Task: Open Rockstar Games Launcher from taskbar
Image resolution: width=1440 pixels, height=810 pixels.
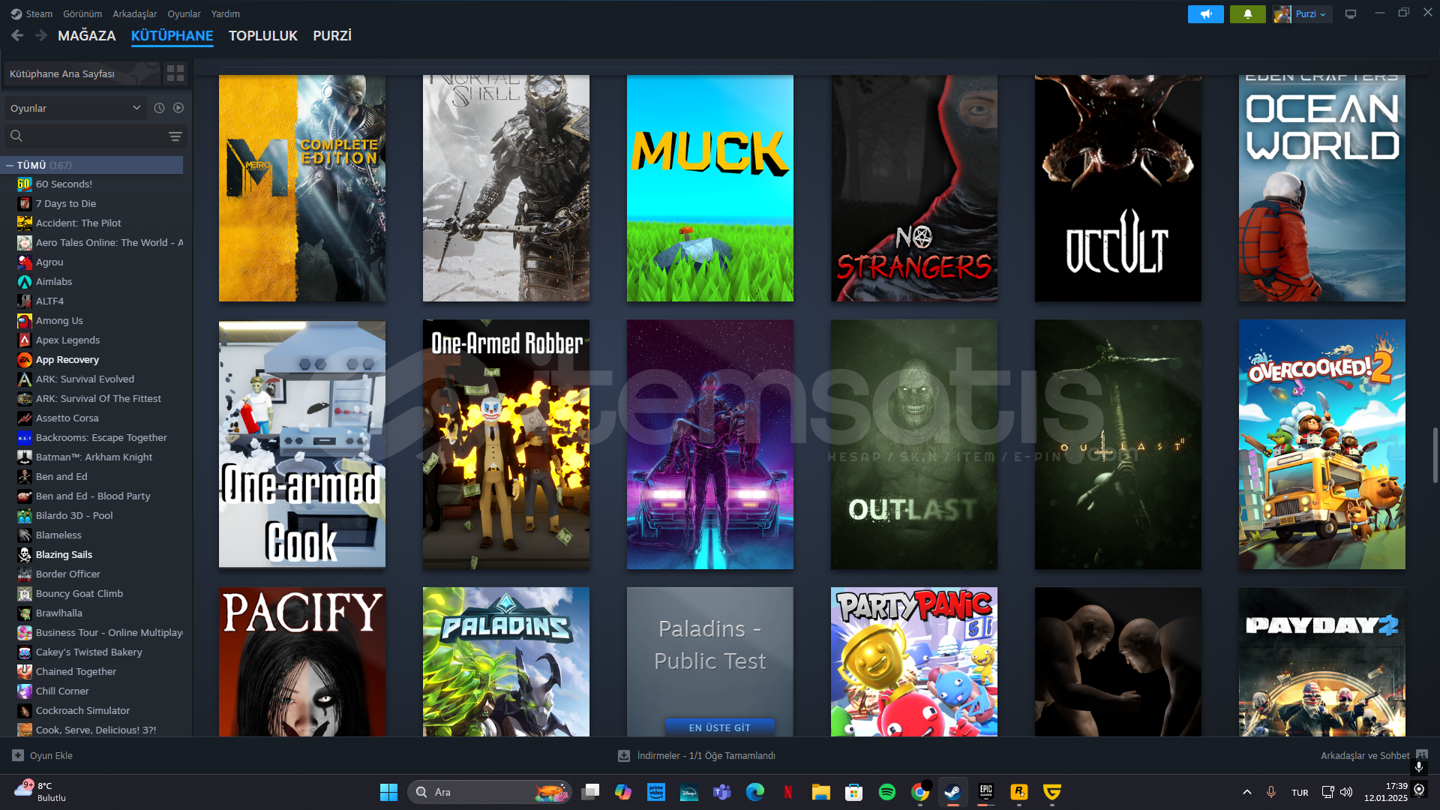Action: [1018, 792]
